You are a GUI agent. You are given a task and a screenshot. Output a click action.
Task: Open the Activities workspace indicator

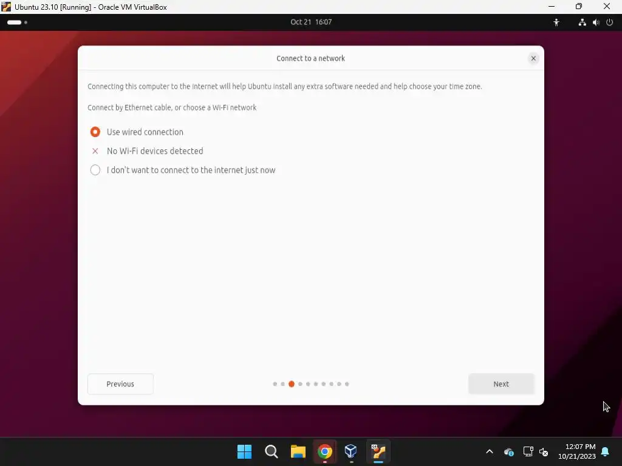click(17, 22)
